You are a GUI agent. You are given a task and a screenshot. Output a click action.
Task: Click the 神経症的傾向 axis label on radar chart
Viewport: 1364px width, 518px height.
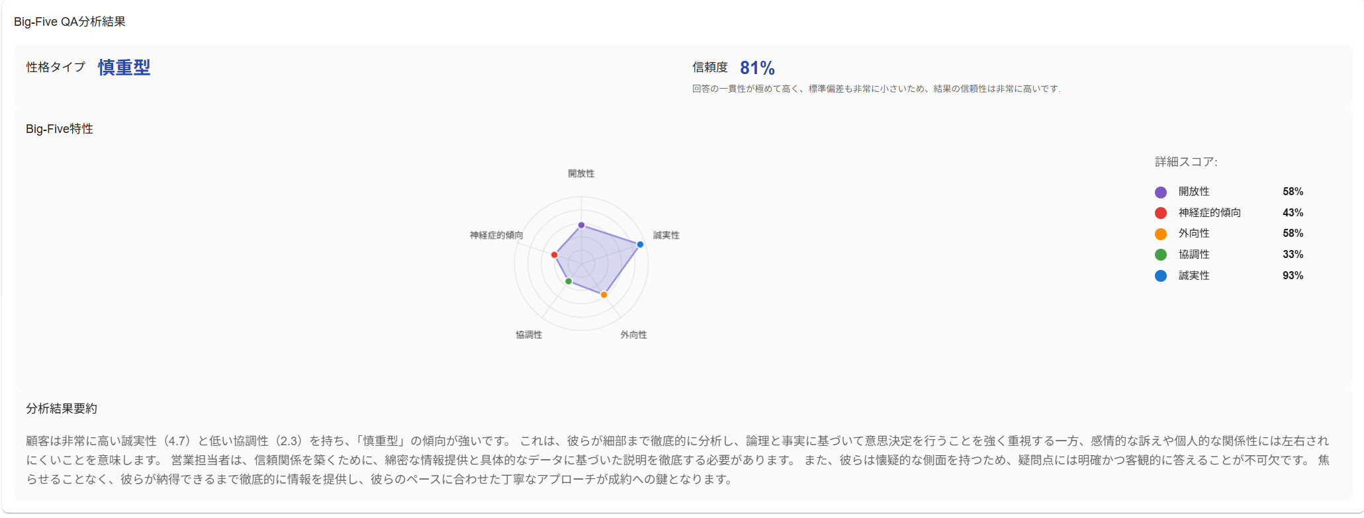point(496,236)
